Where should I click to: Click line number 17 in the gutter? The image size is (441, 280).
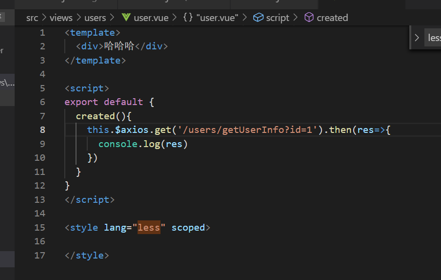(x=40, y=256)
